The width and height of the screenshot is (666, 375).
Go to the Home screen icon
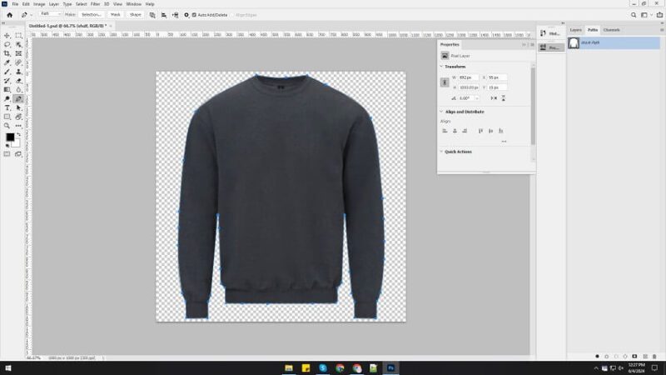tap(9, 15)
